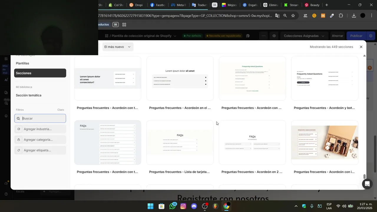Select the 'Lorem ipsum dolor sit amet consectetur?' FAQ thumbnail
This screenshot has width=377, height=212.
click(x=108, y=78)
